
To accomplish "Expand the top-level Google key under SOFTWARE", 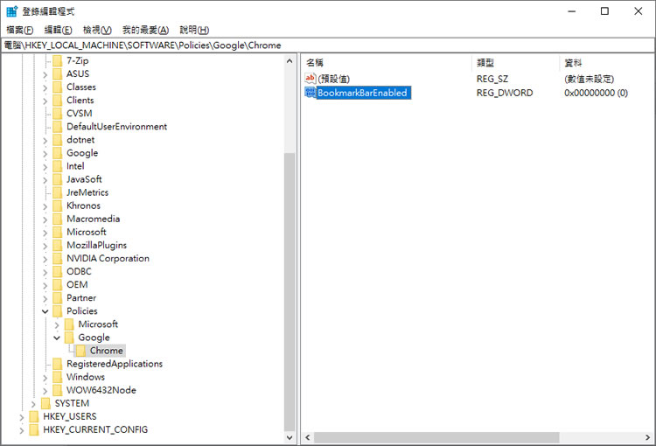I will [45, 154].
